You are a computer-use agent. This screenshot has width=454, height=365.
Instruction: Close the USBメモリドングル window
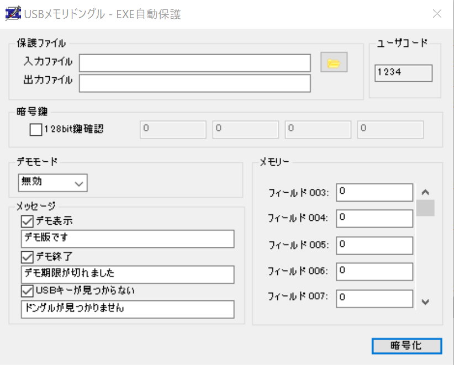437,14
